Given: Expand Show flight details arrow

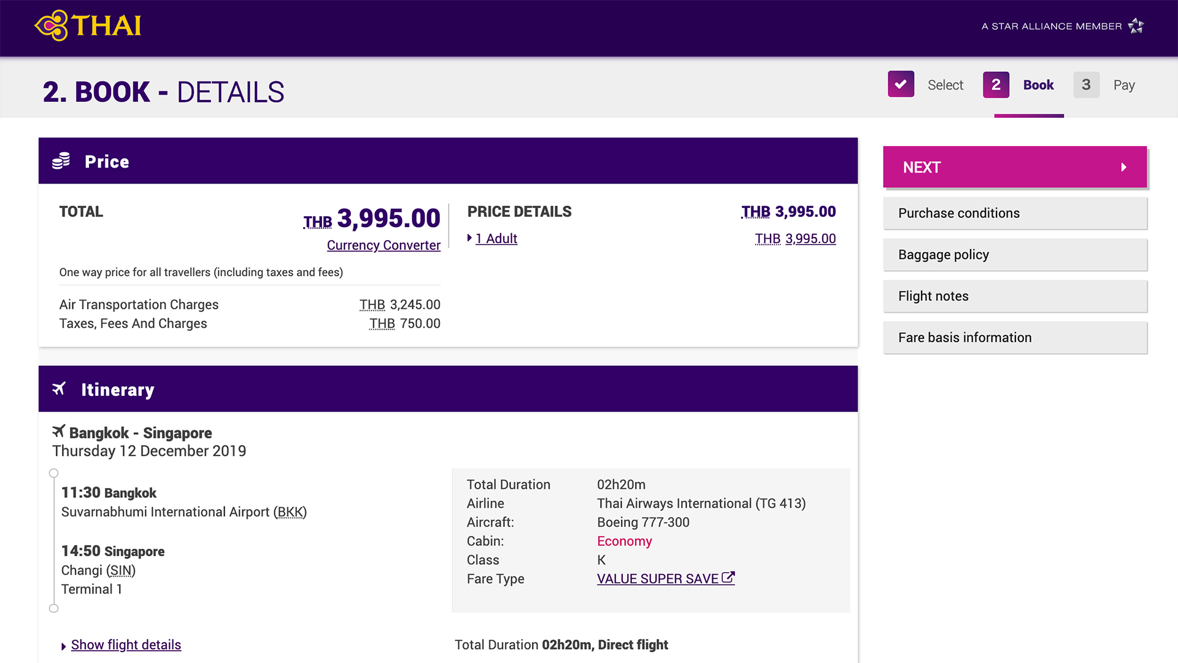Looking at the screenshot, I should click(x=63, y=646).
